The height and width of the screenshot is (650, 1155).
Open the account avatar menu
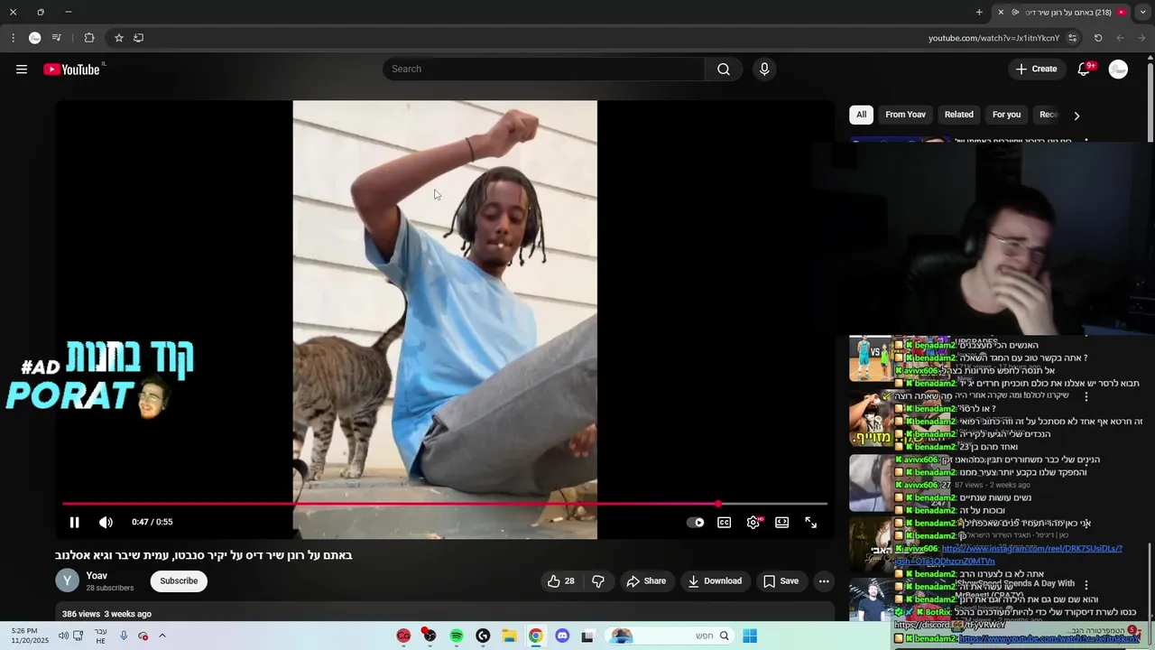pyautogui.click(x=1118, y=70)
